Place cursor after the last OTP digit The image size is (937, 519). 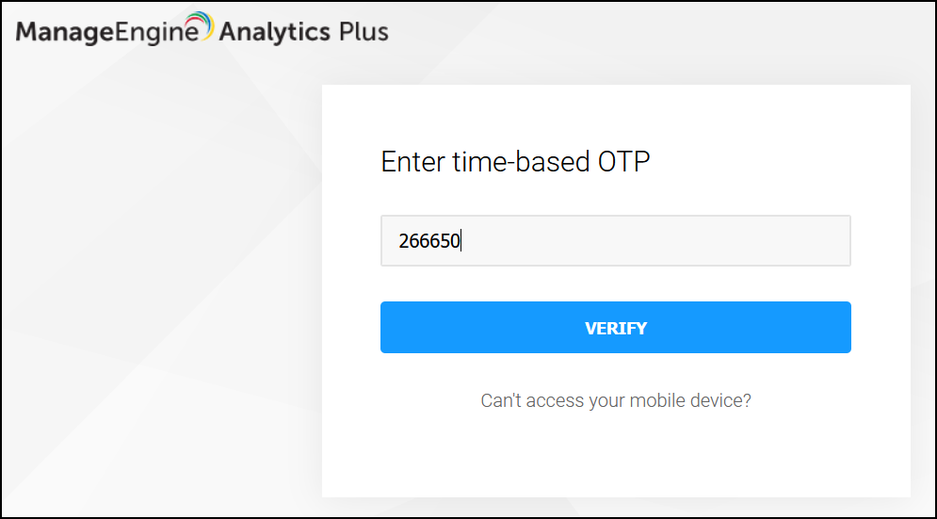tap(461, 241)
